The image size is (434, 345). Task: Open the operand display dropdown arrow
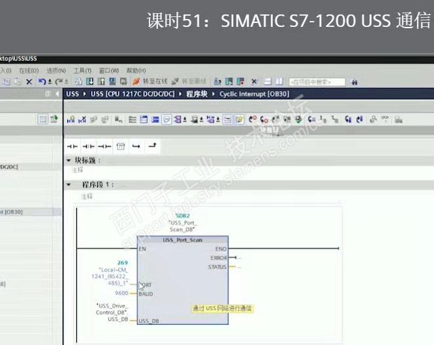click(185, 119)
